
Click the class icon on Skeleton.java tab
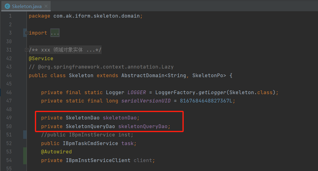[7, 6]
